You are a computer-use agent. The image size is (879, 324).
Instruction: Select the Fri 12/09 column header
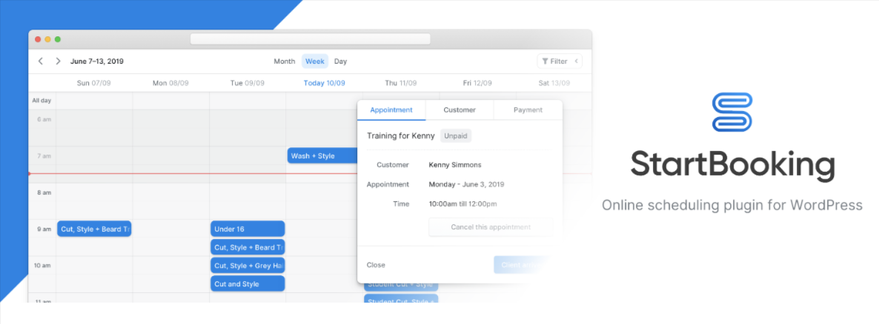[477, 83]
